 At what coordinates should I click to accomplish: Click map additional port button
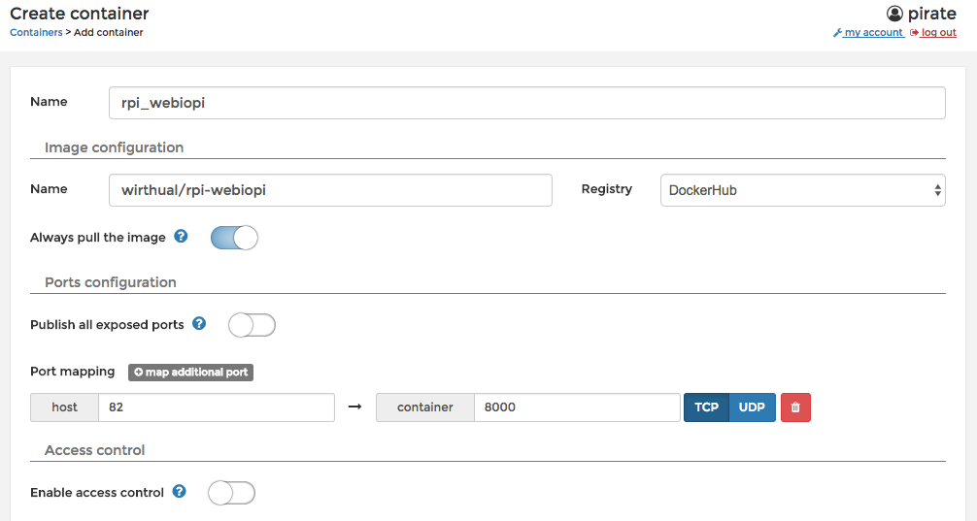tap(190, 372)
